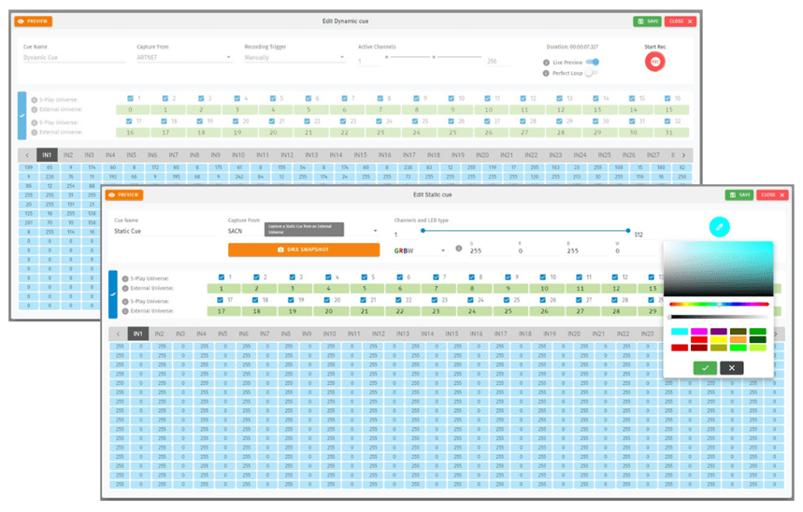Uncheck S-Play universe 12 in Static cue

pyautogui.click(x=614, y=277)
